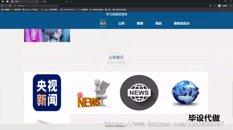Screen dimensions: 233x130
Task: Switch to the second browser tab
Action: coord(54,2)
